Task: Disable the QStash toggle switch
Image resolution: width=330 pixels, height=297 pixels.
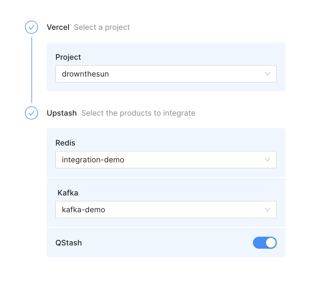Action: 265,243
